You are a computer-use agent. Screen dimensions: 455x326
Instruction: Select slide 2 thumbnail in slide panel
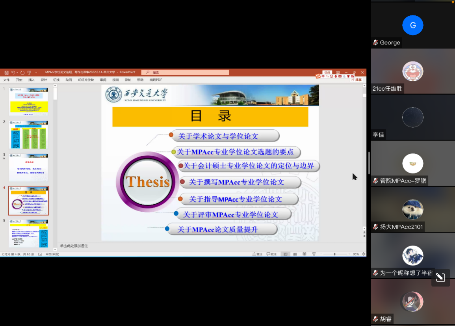[x=28, y=134]
